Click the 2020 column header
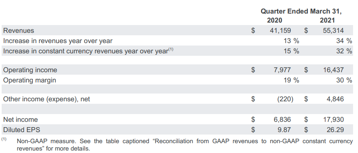The height and width of the screenshot is (153, 358). pos(275,20)
